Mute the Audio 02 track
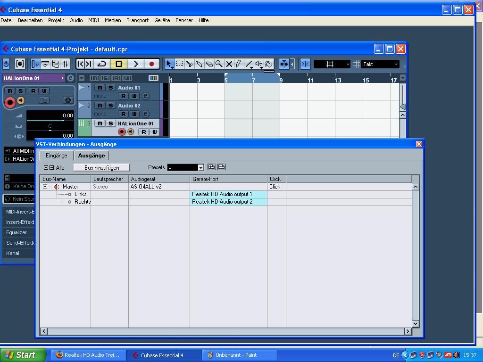The image size is (483, 362). coord(100,106)
